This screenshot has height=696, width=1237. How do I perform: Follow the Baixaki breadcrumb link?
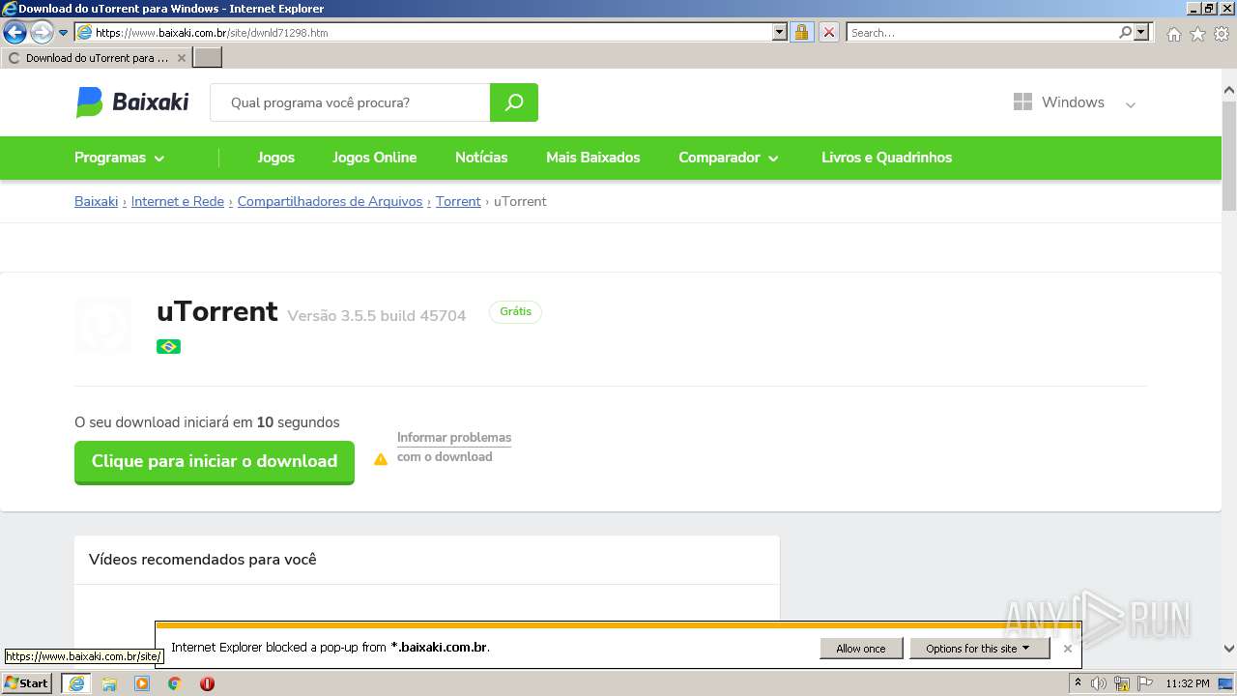click(x=96, y=201)
